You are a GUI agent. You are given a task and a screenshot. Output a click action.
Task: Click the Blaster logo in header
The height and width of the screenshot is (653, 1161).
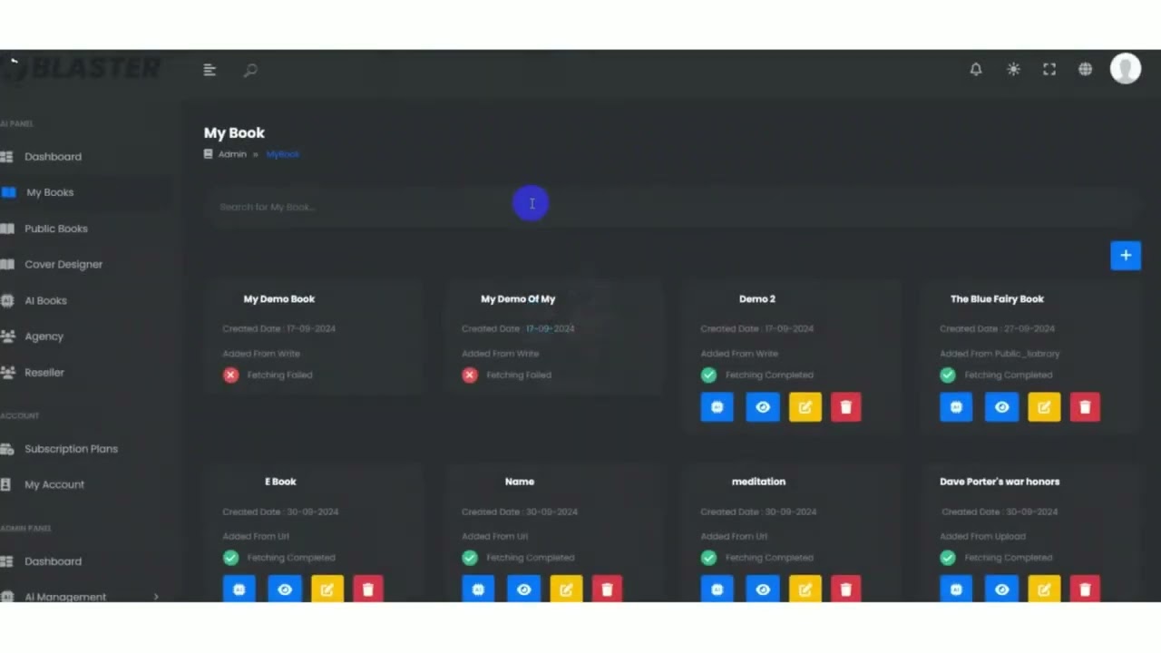82,68
